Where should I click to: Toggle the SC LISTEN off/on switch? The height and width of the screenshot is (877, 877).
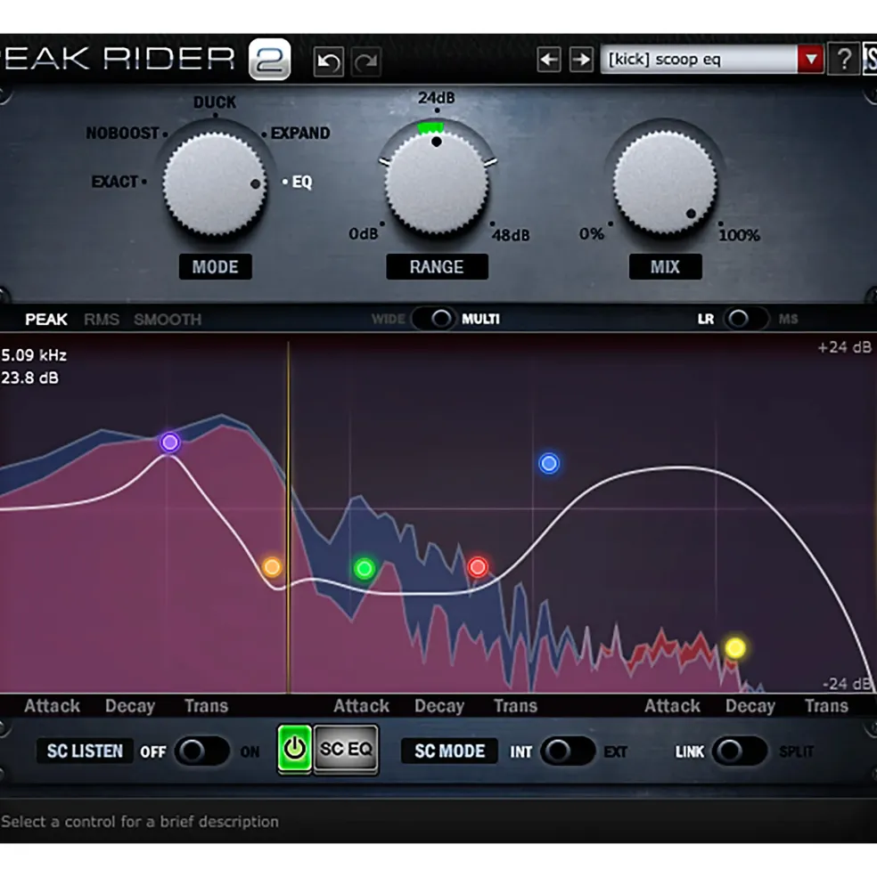pos(201,751)
